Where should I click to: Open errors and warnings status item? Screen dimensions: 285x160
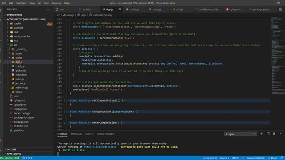point(28,158)
